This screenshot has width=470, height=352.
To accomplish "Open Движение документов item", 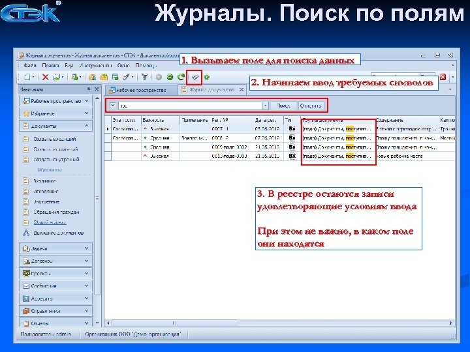I will pos(59,233).
